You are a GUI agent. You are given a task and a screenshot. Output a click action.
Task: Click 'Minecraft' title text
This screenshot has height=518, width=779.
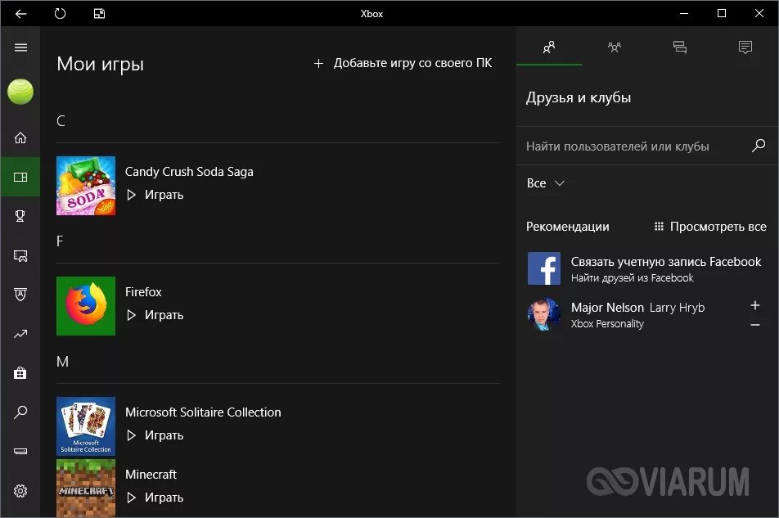151,475
